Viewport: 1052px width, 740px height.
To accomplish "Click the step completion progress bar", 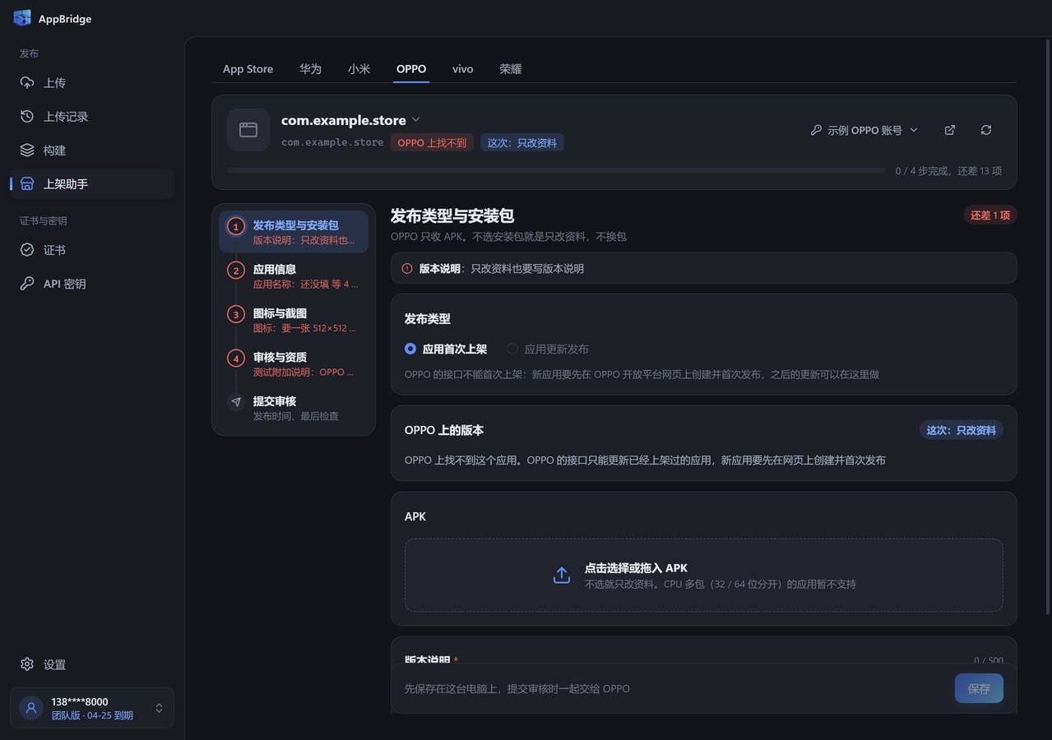I will tap(556, 171).
